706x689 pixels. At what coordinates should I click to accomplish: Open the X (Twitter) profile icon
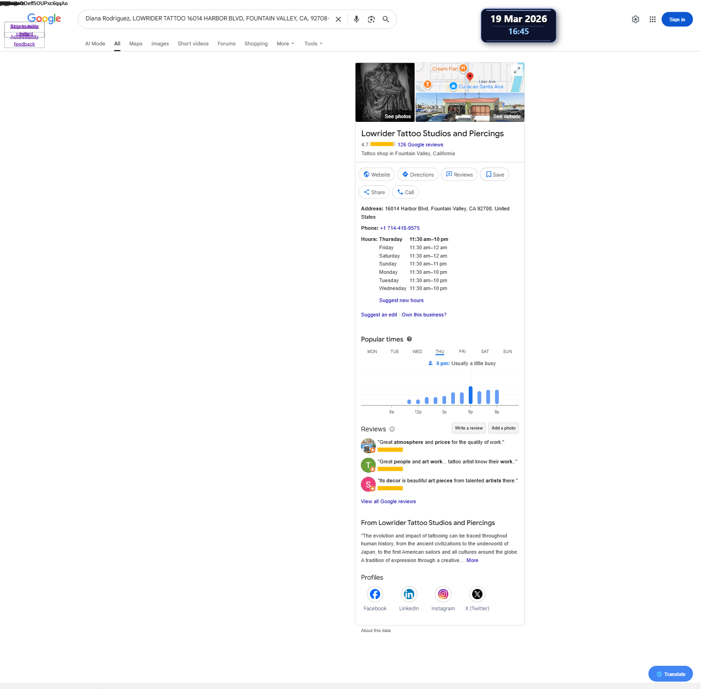click(477, 594)
